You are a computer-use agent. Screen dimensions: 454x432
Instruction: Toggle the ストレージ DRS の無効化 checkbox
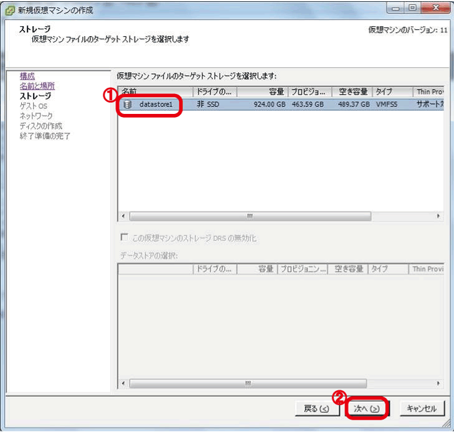124,237
